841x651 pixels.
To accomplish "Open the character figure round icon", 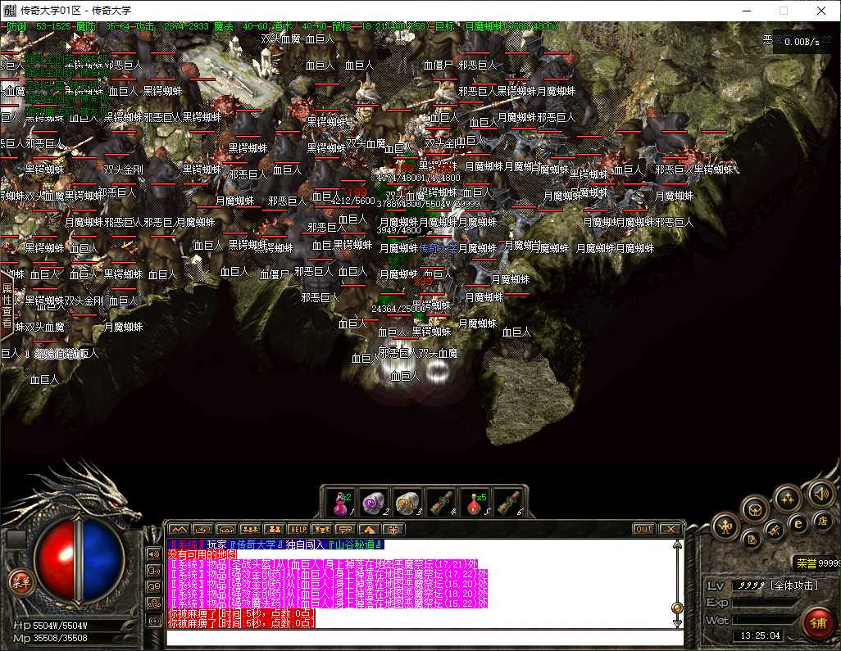I will point(725,527).
